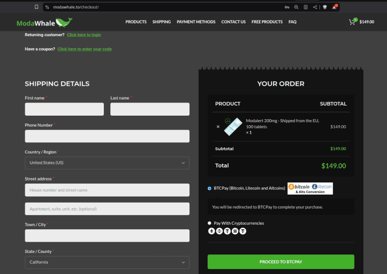Open FAQ menu item
Image resolution: width=387 pixels, height=274 pixels.
coord(292,22)
